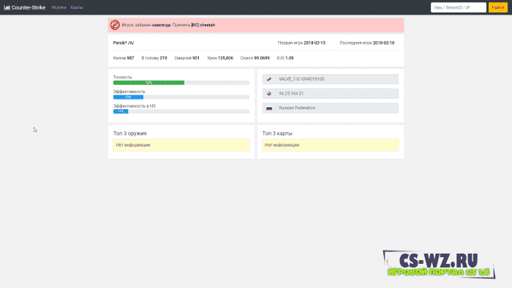The image size is (512, 288).
Task: Click the banned player icon
Action: click(115, 25)
